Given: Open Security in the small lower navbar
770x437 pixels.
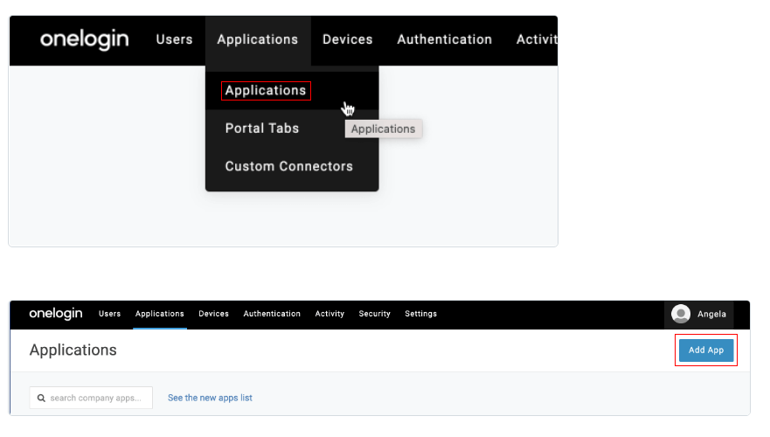Looking at the screenshot, I should pyautogui.click(x=374, y=314).
